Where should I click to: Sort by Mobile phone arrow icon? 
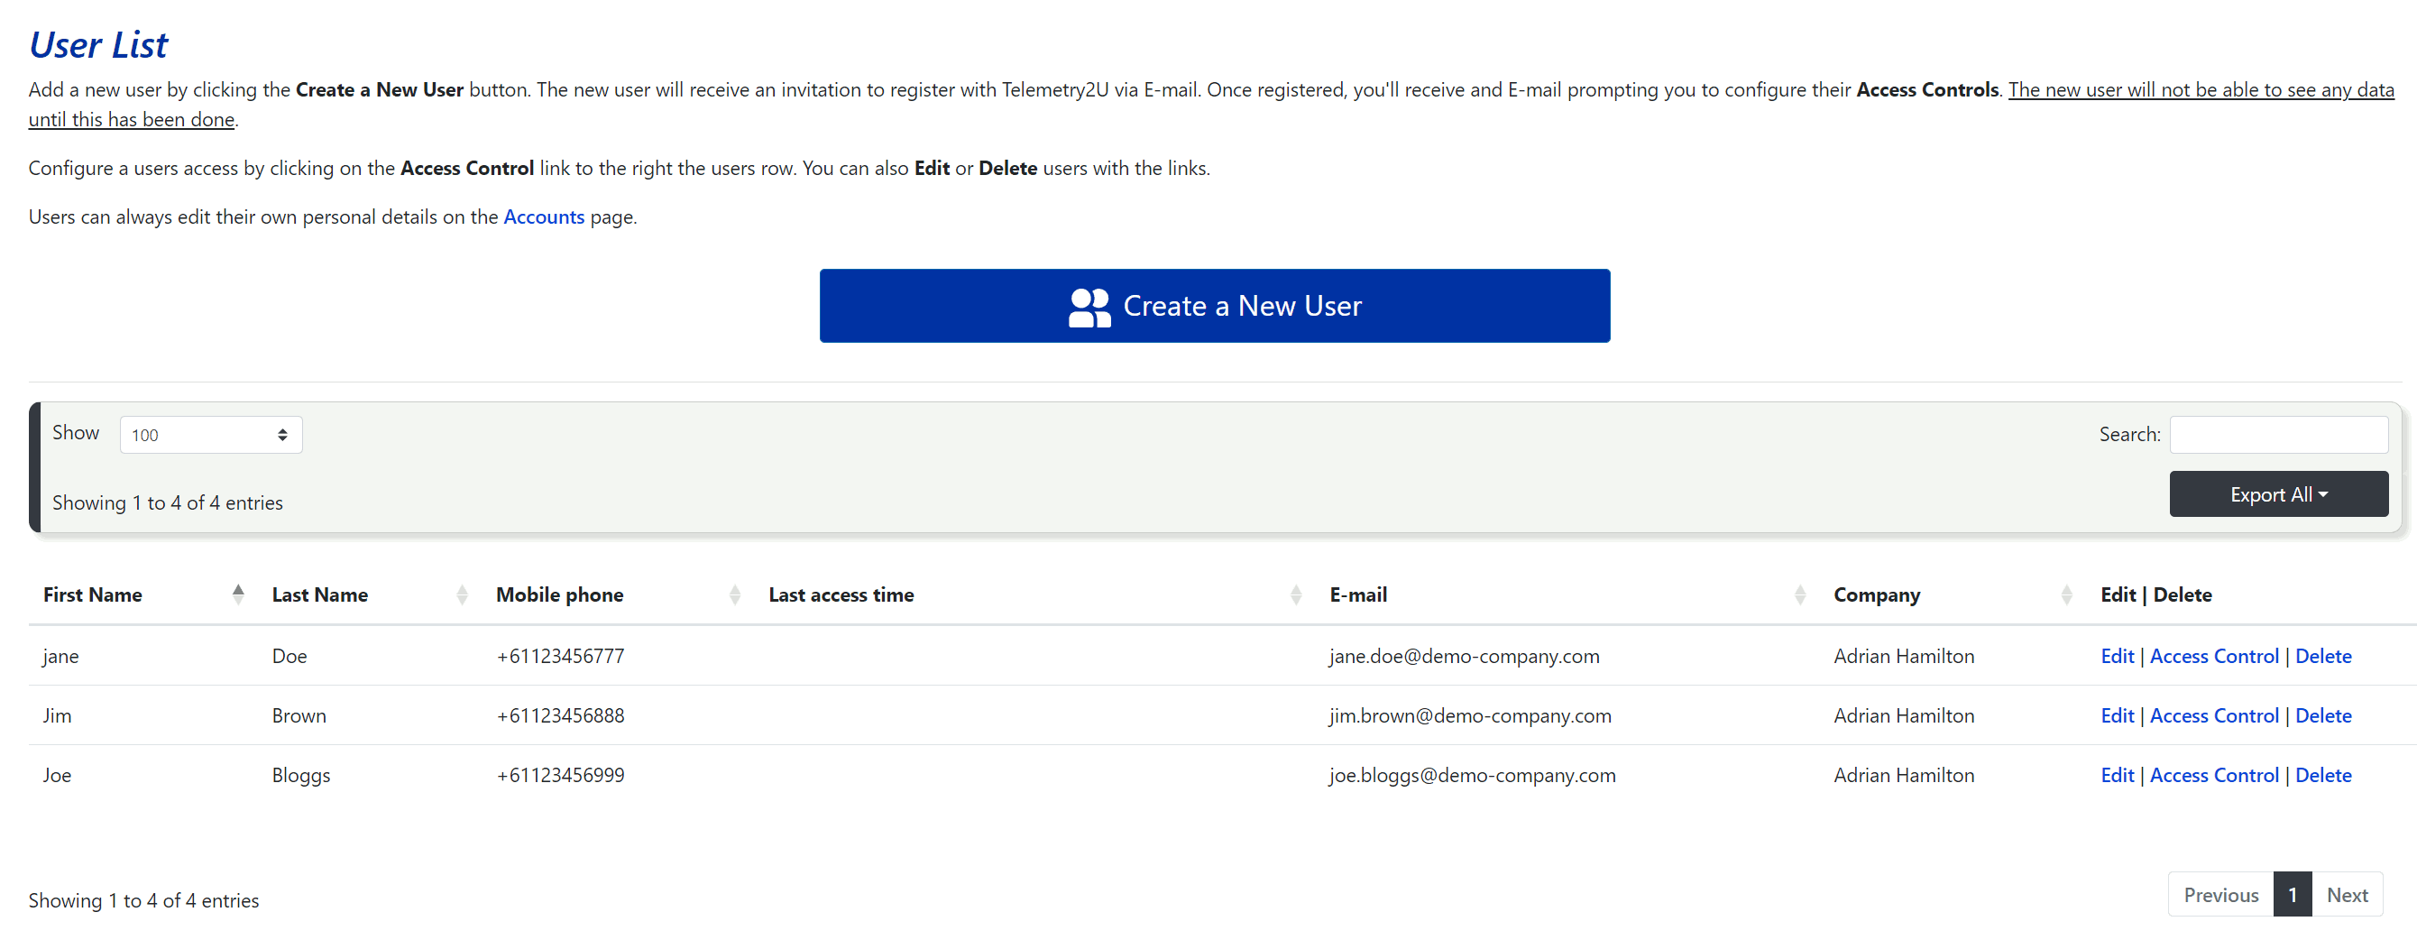click(735, 594)
